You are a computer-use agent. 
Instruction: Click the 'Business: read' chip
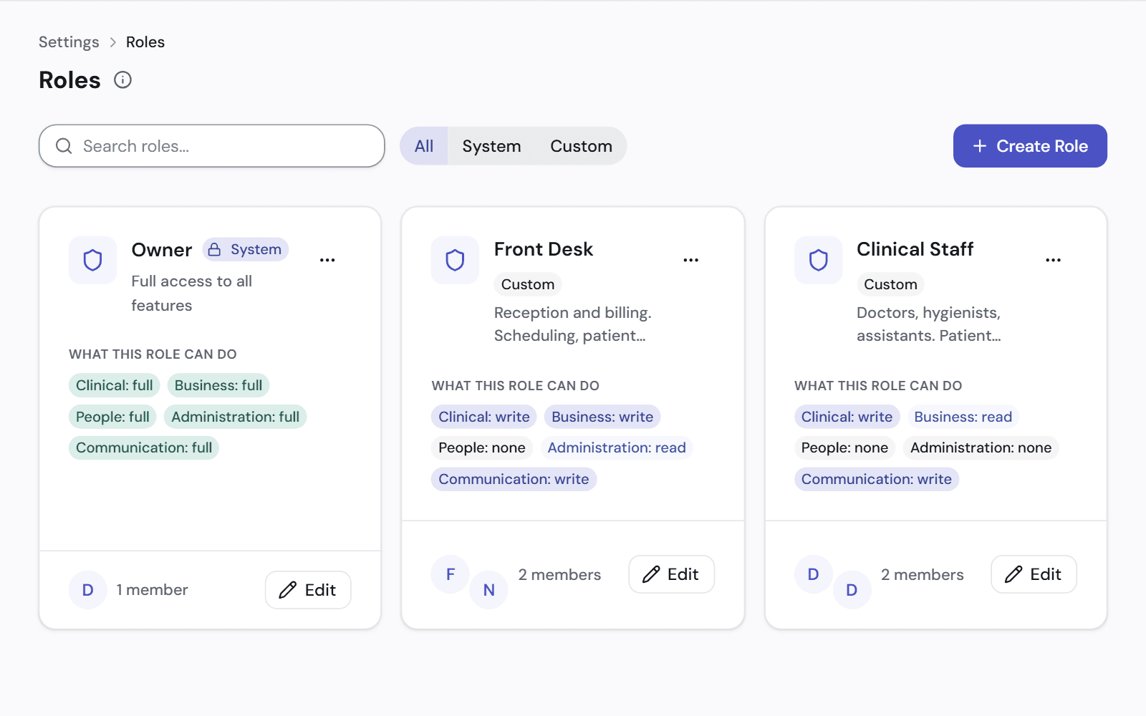[x=963, y=417]
